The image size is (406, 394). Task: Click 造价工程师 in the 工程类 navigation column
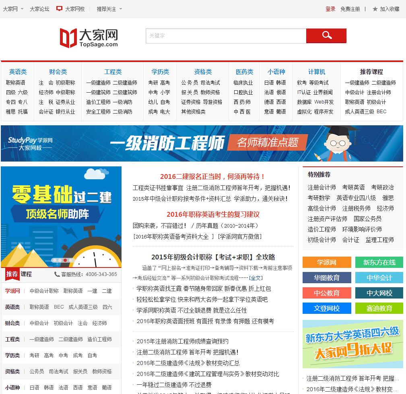(99, 102)
